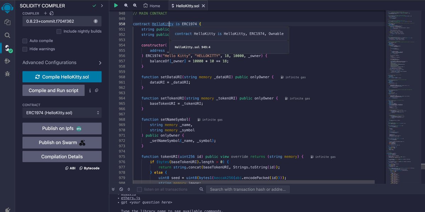Expand Advanced Configurations section

click(62, 63)
